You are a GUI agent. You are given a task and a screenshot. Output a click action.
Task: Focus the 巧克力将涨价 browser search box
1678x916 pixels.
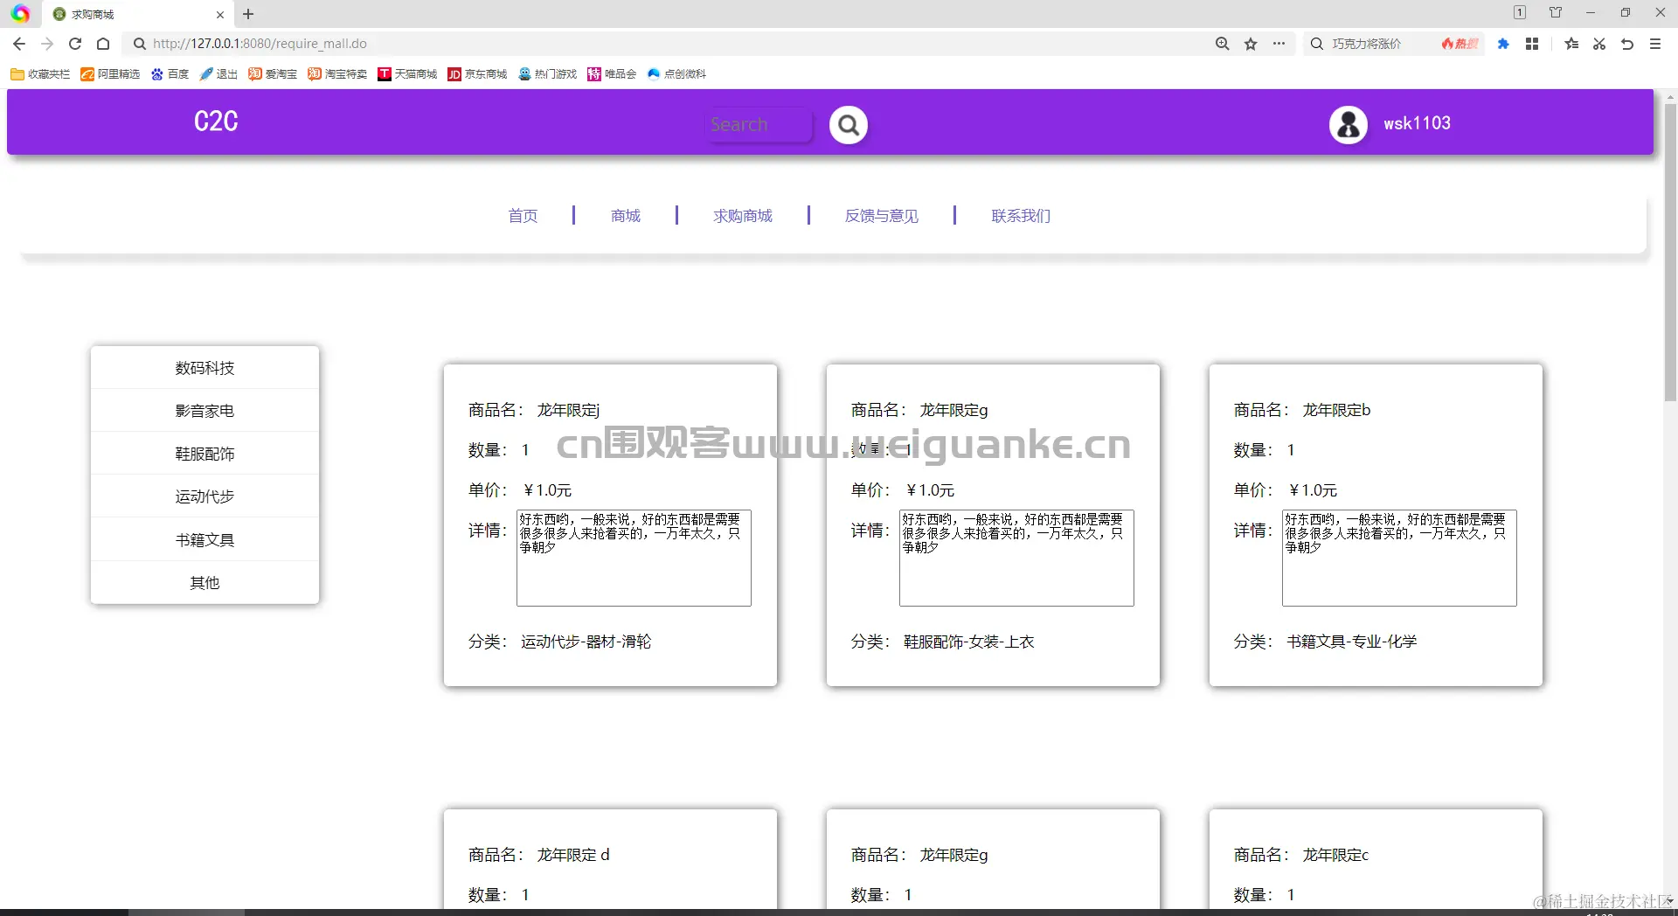pos(1367,44)
